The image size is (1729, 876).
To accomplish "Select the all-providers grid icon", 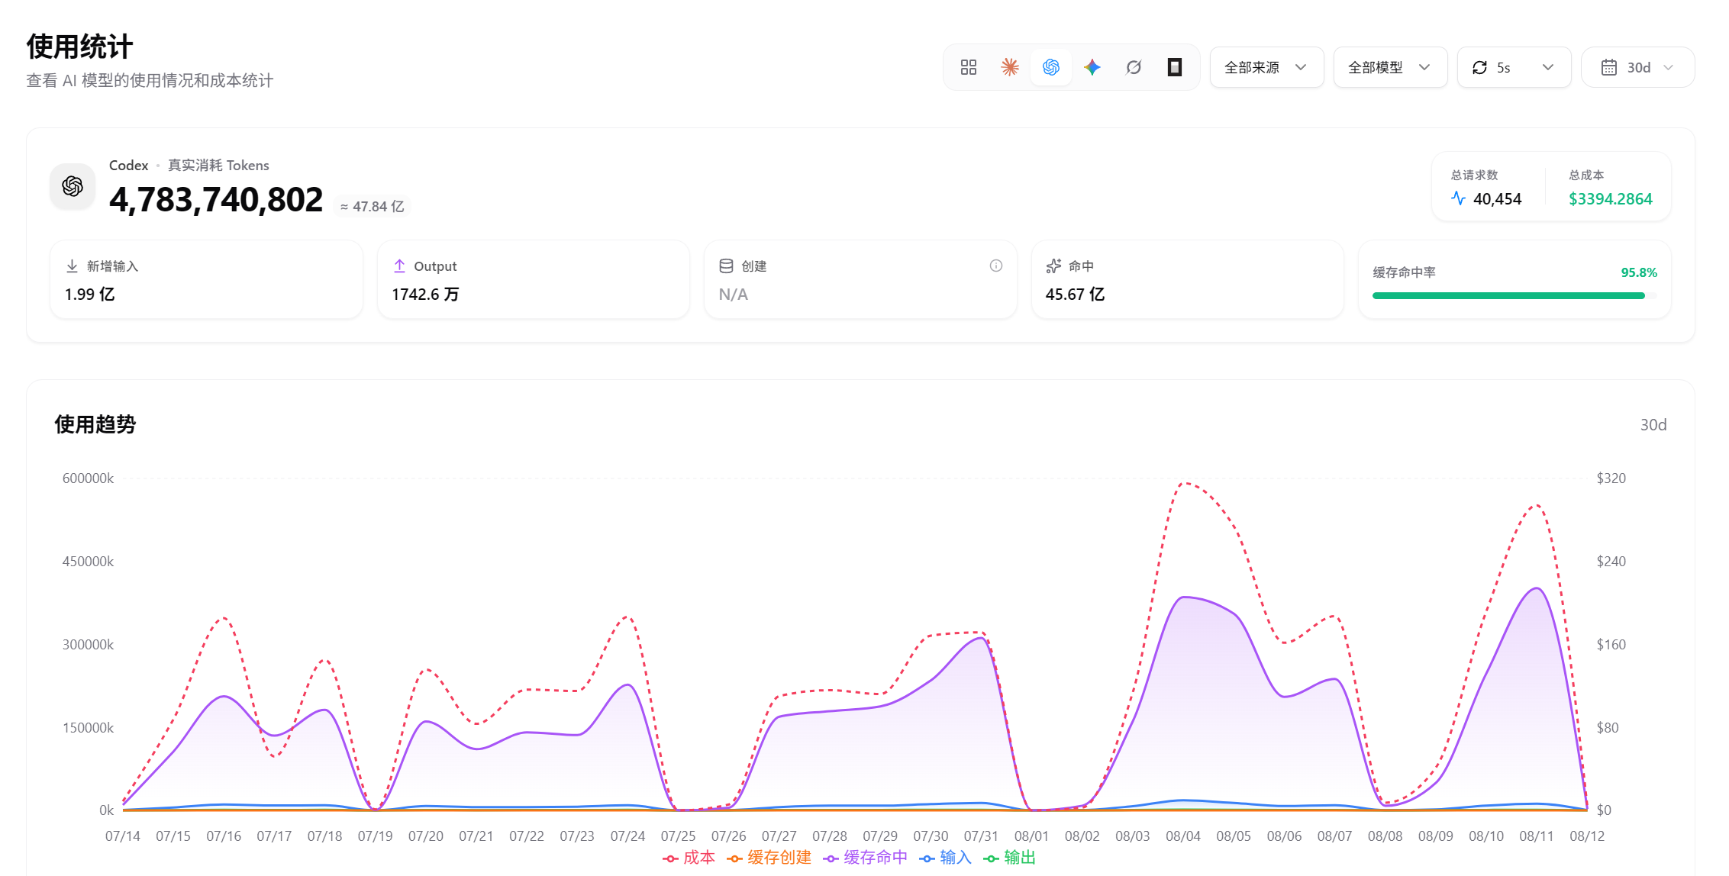I will pyautogui.click(x=969, y=67).
